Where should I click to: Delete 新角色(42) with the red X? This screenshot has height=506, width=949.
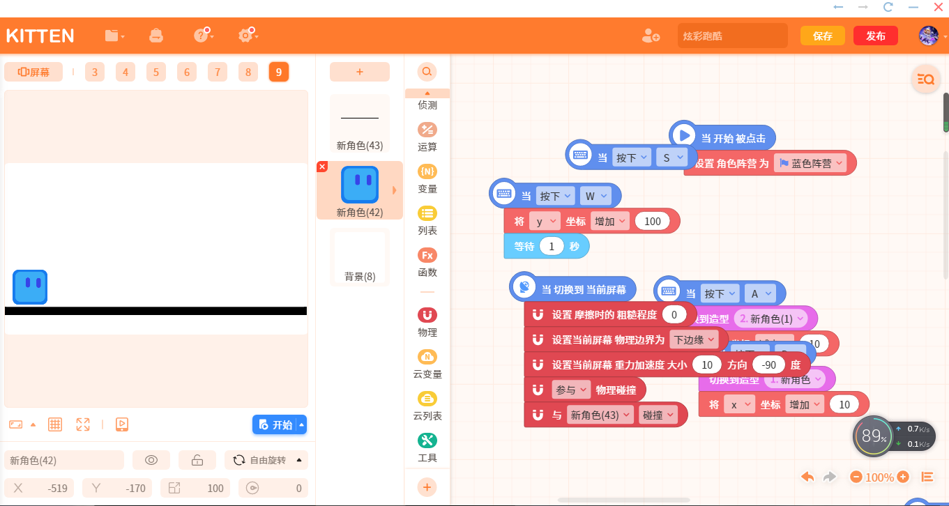(x=322, y=166)
